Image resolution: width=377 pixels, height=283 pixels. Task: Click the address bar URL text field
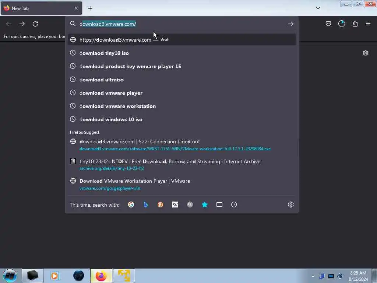click(182, 24)
